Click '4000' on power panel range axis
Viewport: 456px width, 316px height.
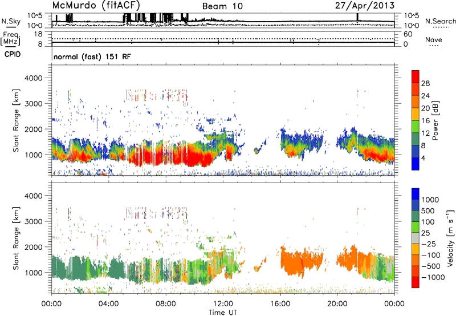click(x=33, y=78)
